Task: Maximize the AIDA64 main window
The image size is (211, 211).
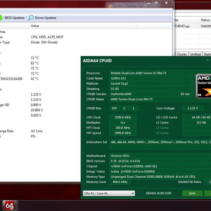Action: [156, 3]
